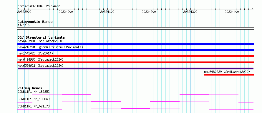Select the blue bar under nsv6487981
The width and height of the screenshot is (262, 113).
[x=136, y=44]
